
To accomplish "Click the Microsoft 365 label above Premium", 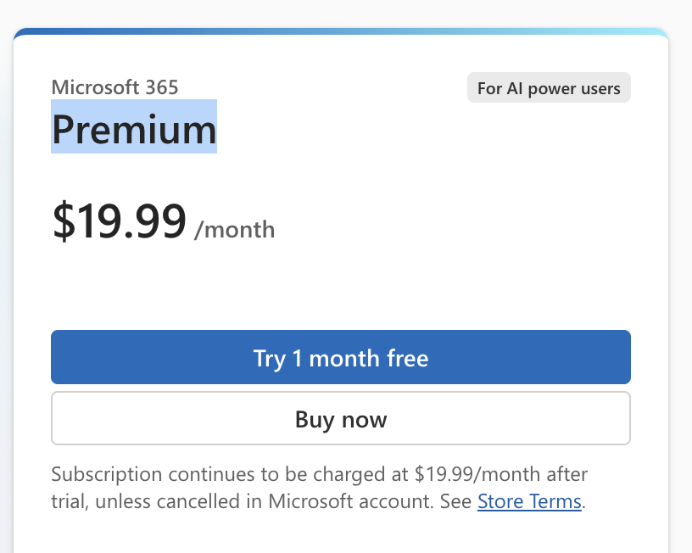I will click(x=114, y=87).
